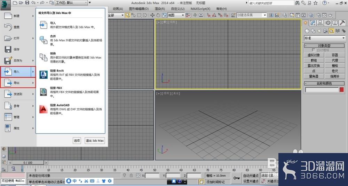Choose 合并 in the import submenu
Screen dimensions: 348x186
pyautogui.click(x=71, y=40)
